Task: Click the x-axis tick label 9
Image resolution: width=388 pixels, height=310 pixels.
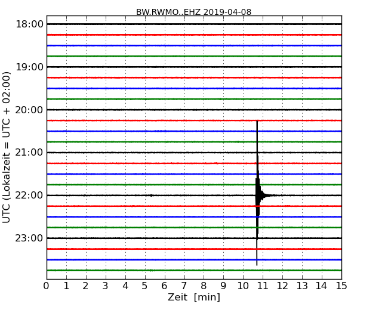Action: click(x=223, y=286)
